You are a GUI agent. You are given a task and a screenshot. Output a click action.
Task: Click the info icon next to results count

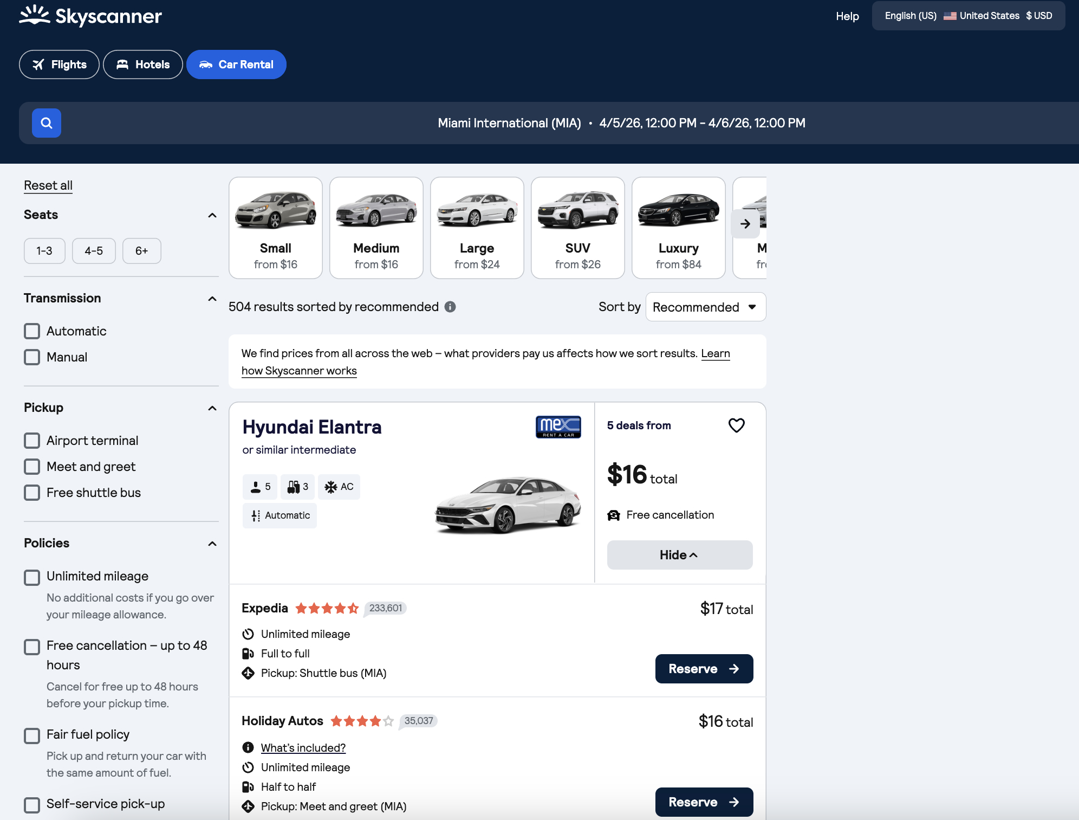click(x=450, y=307)
